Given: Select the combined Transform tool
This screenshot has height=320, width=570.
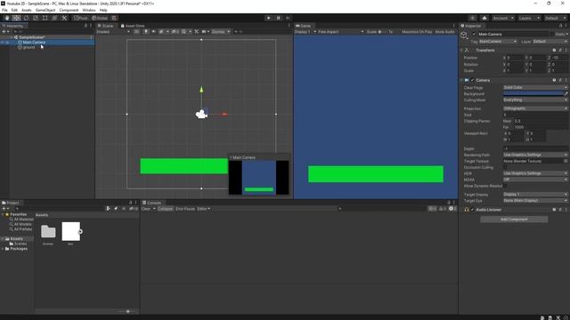Looking at the screenshot, I should pos(54,18).
